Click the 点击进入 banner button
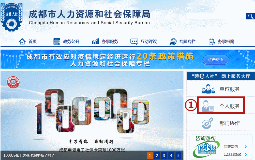This screenshot has height=160, width=255. click(216, 60)
